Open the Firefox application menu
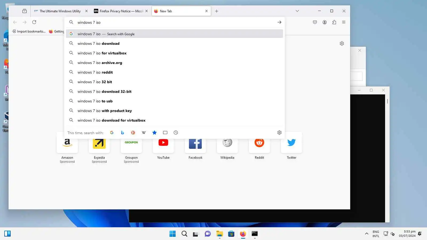427x240 pixels. coord(344,22)
